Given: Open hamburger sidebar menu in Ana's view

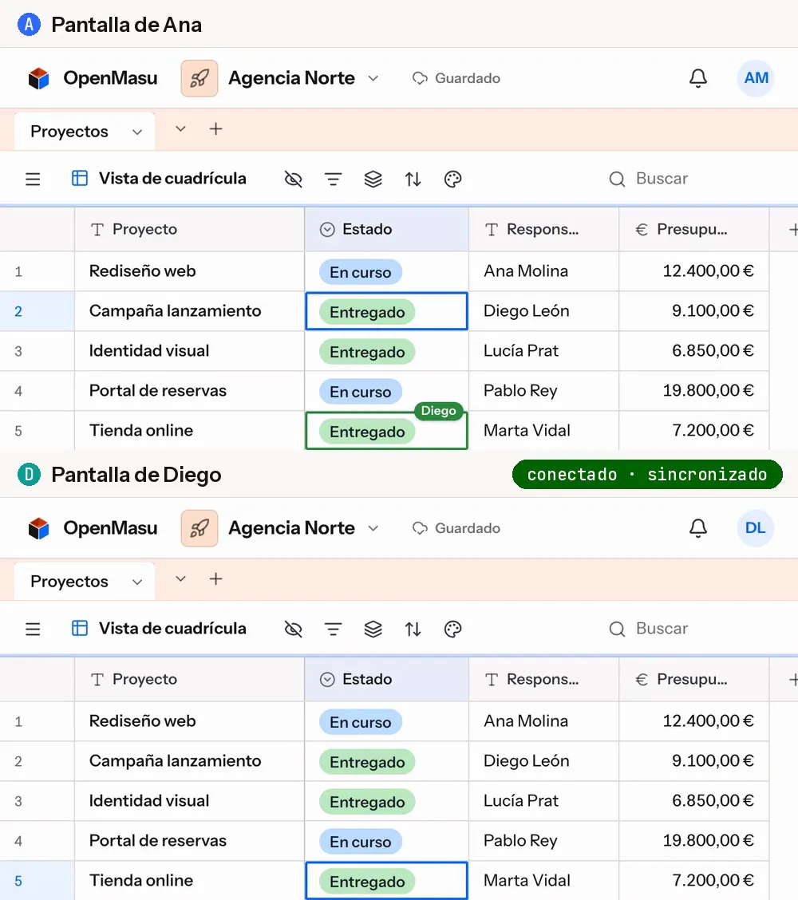Looking at the screenshot, I should [x=33, y=179].
